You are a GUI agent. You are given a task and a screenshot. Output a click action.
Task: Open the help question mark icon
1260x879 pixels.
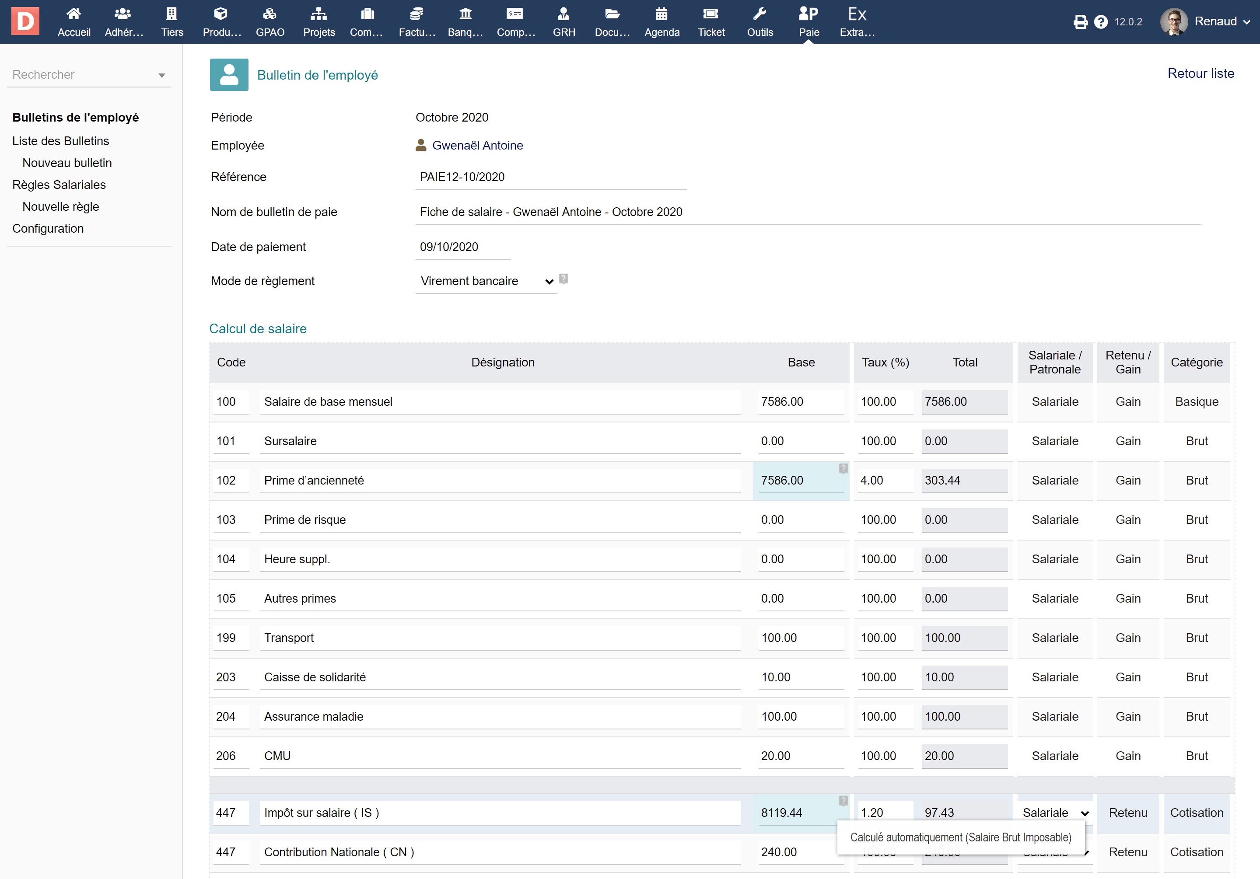(x=1100, y=22)
